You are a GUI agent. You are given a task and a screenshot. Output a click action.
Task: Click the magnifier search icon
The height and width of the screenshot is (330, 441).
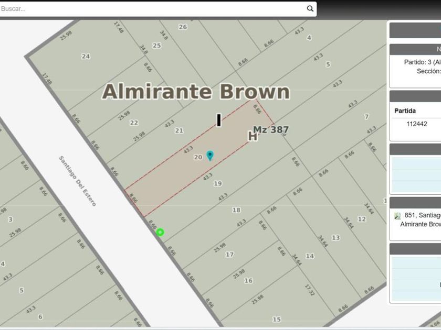[310, 9]
